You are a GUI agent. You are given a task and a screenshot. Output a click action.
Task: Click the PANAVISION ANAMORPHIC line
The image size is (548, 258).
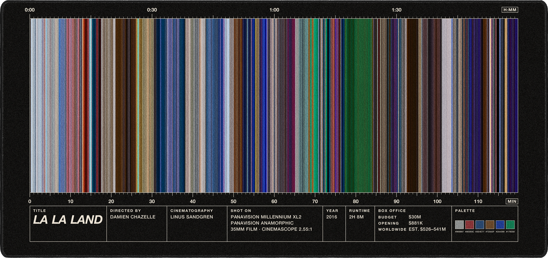click(x=262, y=223)
